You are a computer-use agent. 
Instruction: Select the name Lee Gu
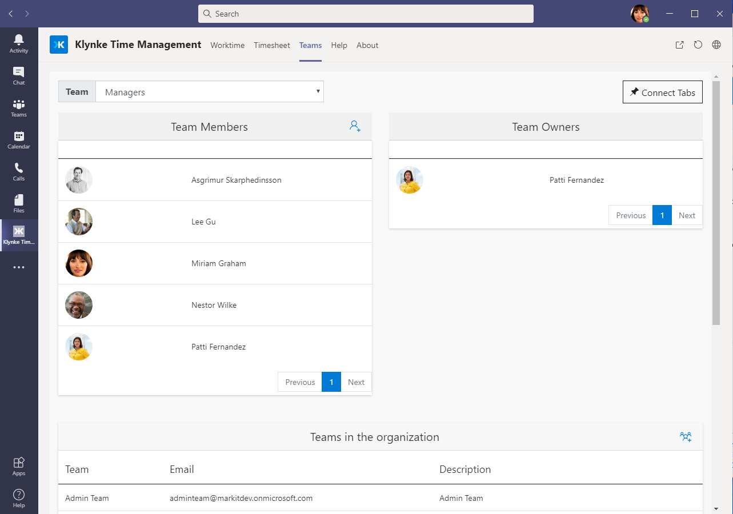click(x=203, y=222)
